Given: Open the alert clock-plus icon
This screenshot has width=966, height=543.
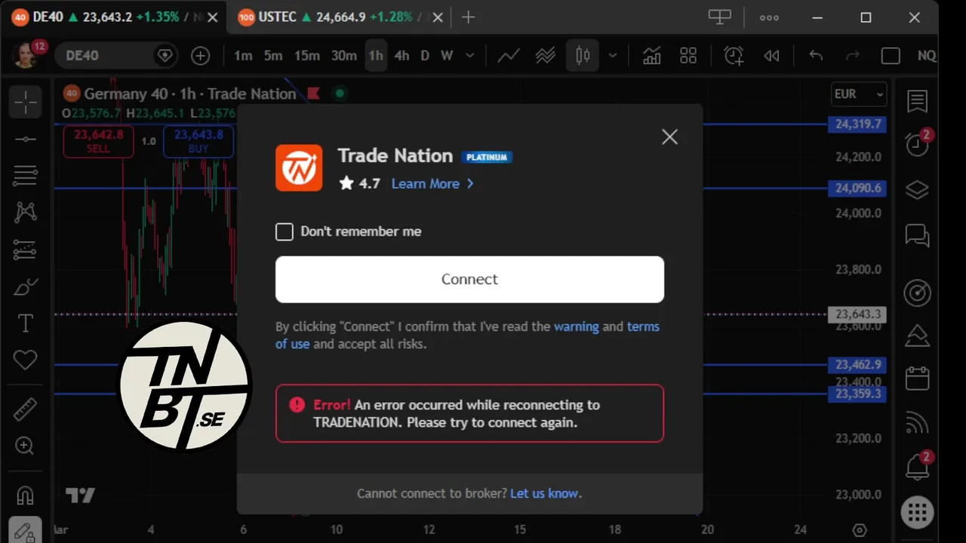Looking at the screenshot, I should click(x=734, y=55).
